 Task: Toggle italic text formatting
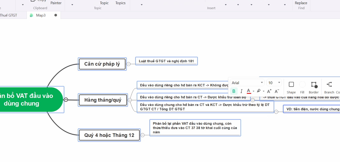(x=241, y=91)
